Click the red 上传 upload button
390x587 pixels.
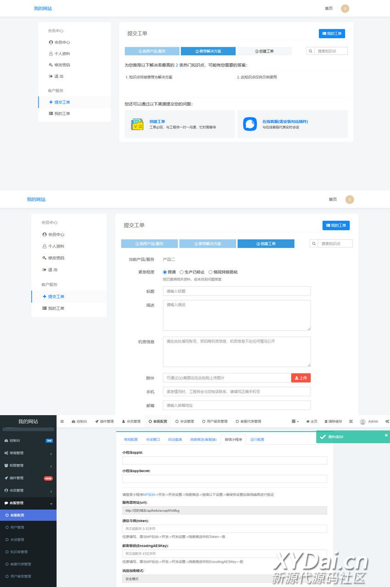pos(301,378)
